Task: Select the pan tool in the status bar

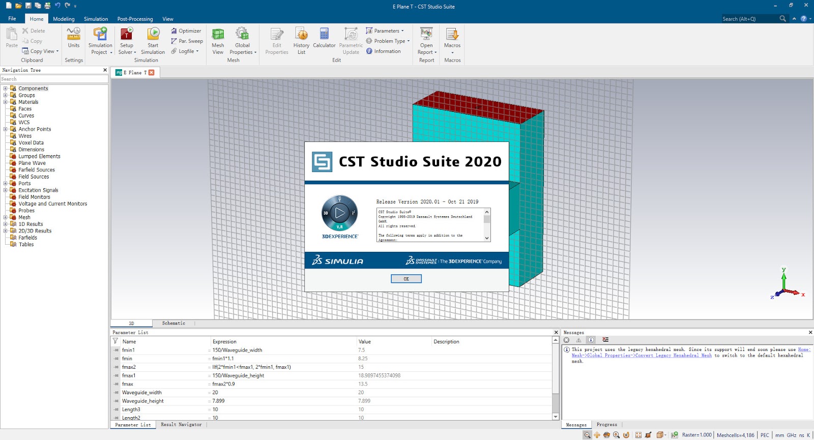Action: 597,435
